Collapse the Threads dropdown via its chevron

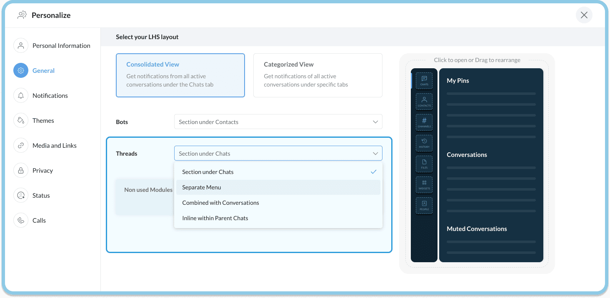(375, 154)
